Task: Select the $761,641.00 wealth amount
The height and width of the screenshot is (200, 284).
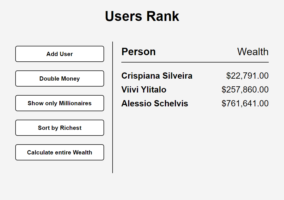Action: tap(245, 104)
